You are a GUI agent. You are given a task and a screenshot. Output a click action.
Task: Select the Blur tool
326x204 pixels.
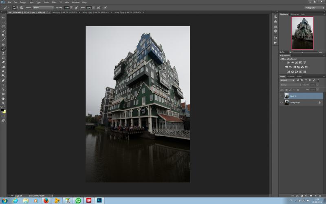3,71
